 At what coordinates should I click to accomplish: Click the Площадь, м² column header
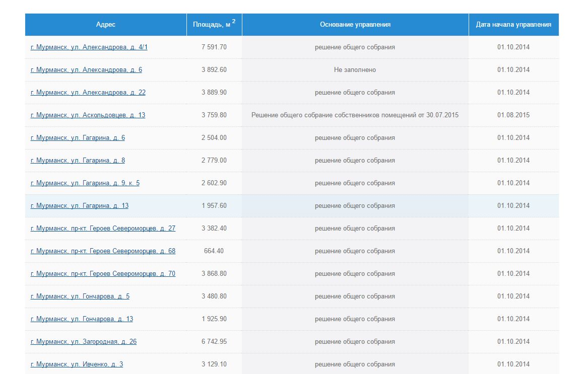(x=214, y=25)
